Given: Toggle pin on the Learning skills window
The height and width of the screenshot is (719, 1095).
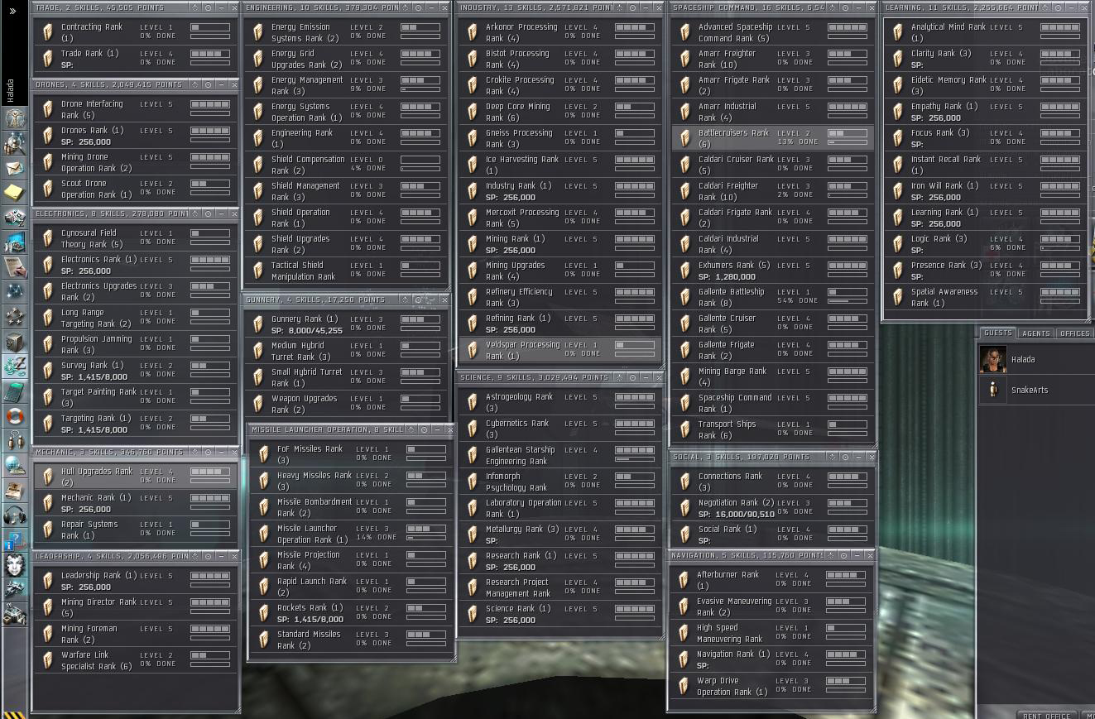Looking at the screenshot, I should click(x=1045, y=7).
